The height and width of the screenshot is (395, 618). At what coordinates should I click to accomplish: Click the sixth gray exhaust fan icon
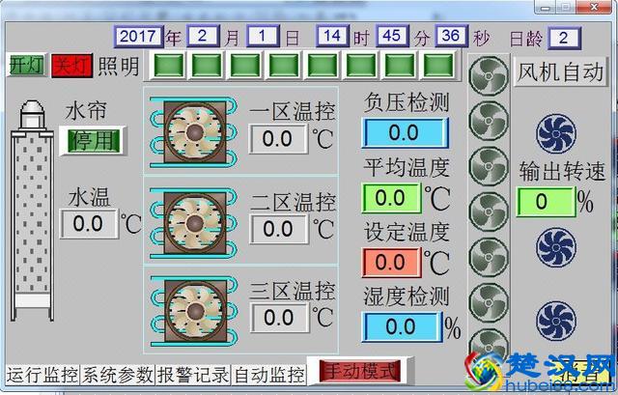[489, 302]
